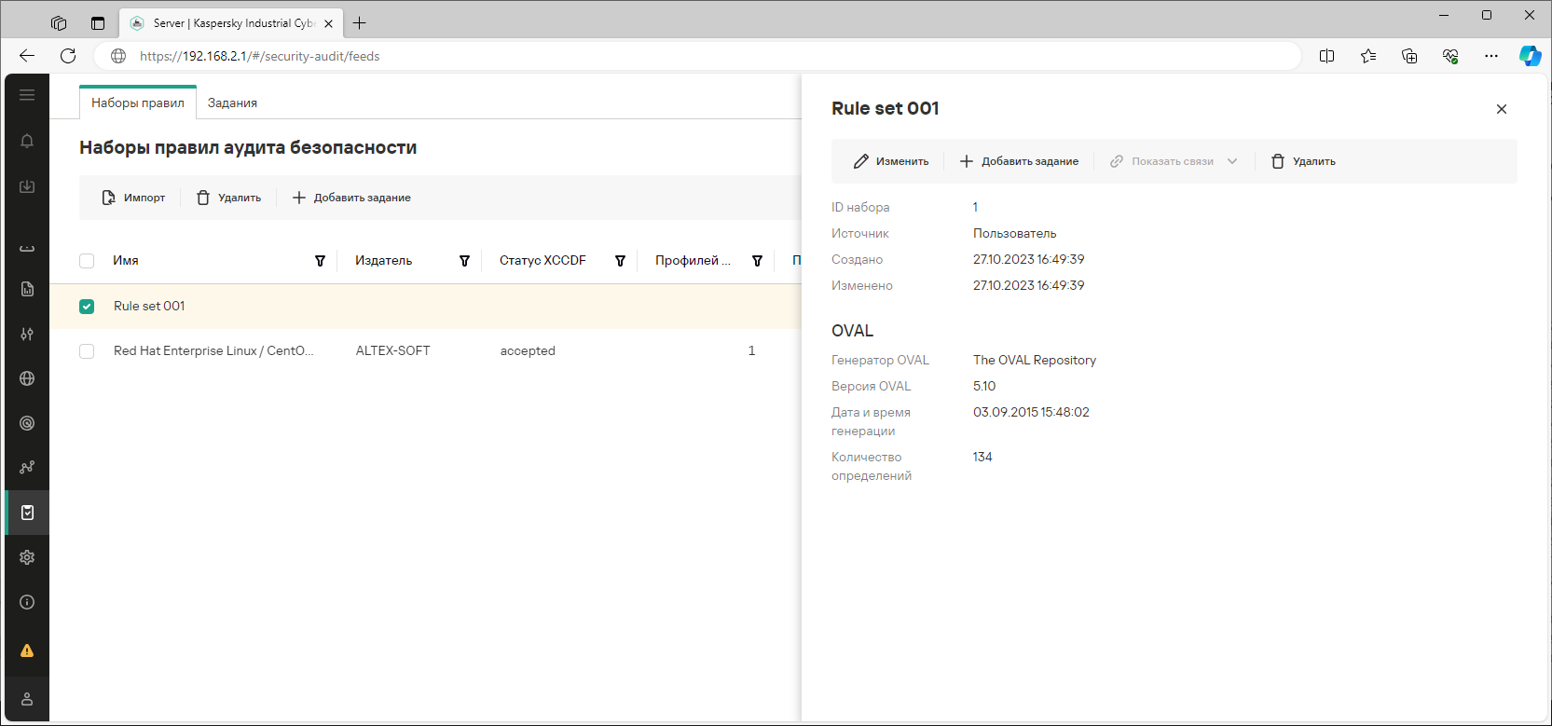Uncheck the Rule set 001 checkbox

point(87,307)
